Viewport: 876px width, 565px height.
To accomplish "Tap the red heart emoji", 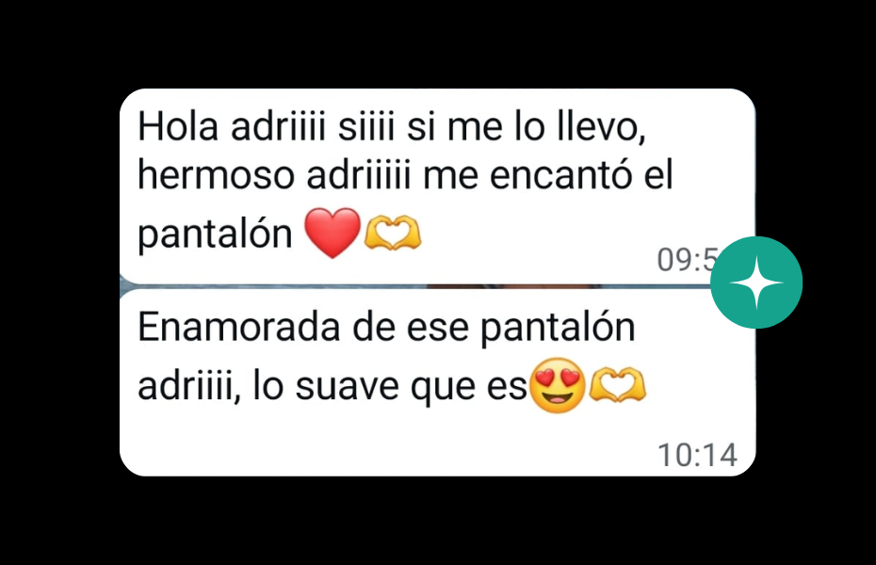I will pos(333,233).
